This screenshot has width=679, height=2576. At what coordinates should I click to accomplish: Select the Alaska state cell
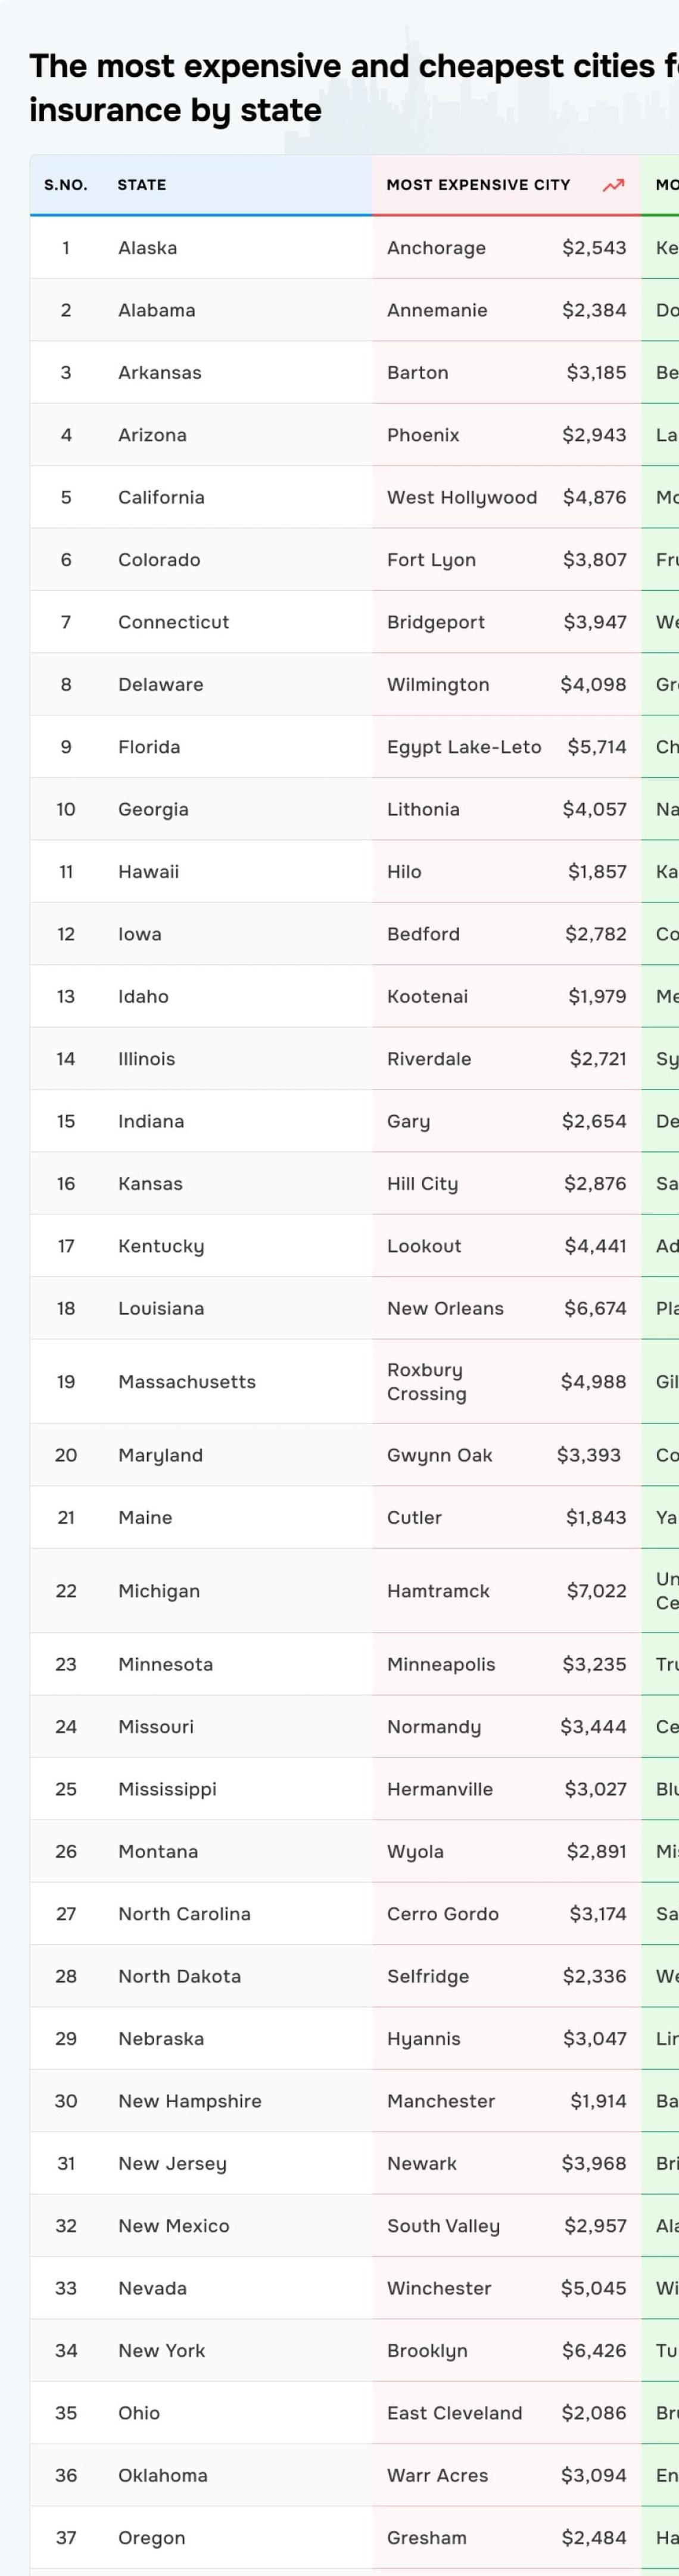point(148,248)
